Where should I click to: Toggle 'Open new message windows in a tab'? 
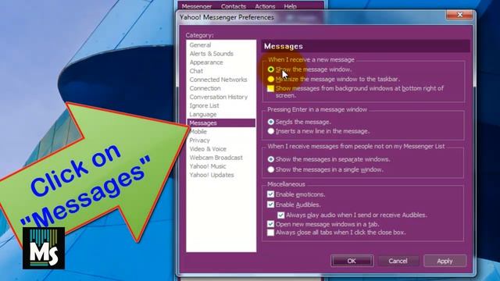coord(270,224)
